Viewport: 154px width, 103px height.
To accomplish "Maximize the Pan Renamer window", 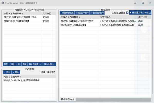I will pos(143,3).
